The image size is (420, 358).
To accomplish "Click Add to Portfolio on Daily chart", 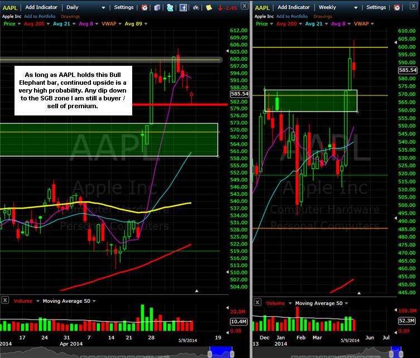I will click(x=40, y=16).
